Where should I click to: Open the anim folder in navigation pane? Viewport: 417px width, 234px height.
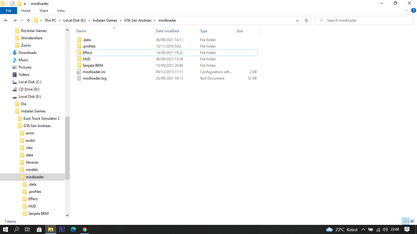click(x=30, y=133)
